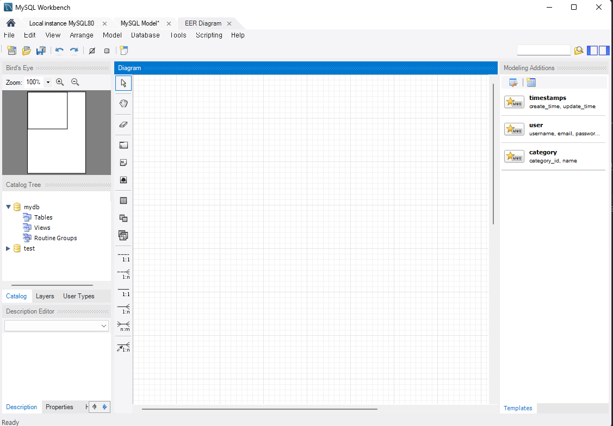613x426 pixels.
Task: Open the Scripting menu
Action: [x=209, y=35]
